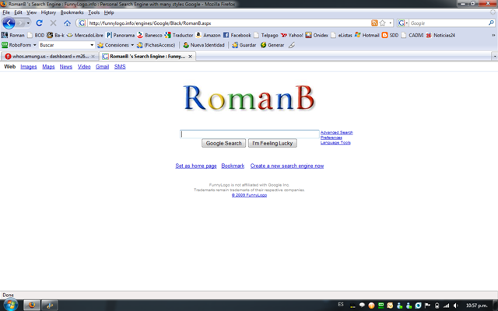Open the Amazon bookmark

click(x=208, y=35)
